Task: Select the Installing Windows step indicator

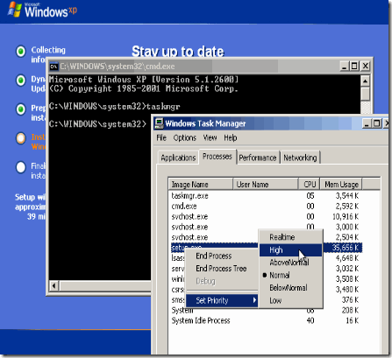Action: pyautogui.click(x=20, y=138)
